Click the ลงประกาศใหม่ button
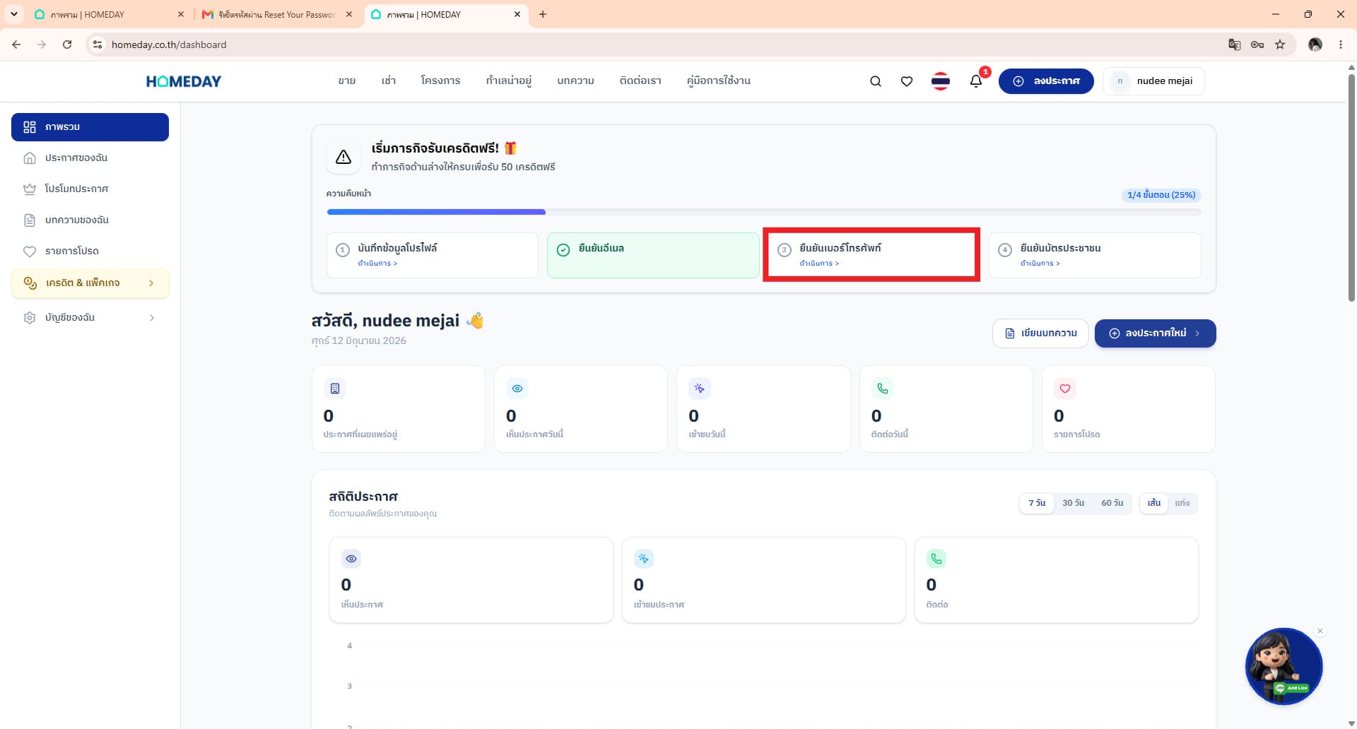This screenshot has height=729, width=1357. (1155, 333)
